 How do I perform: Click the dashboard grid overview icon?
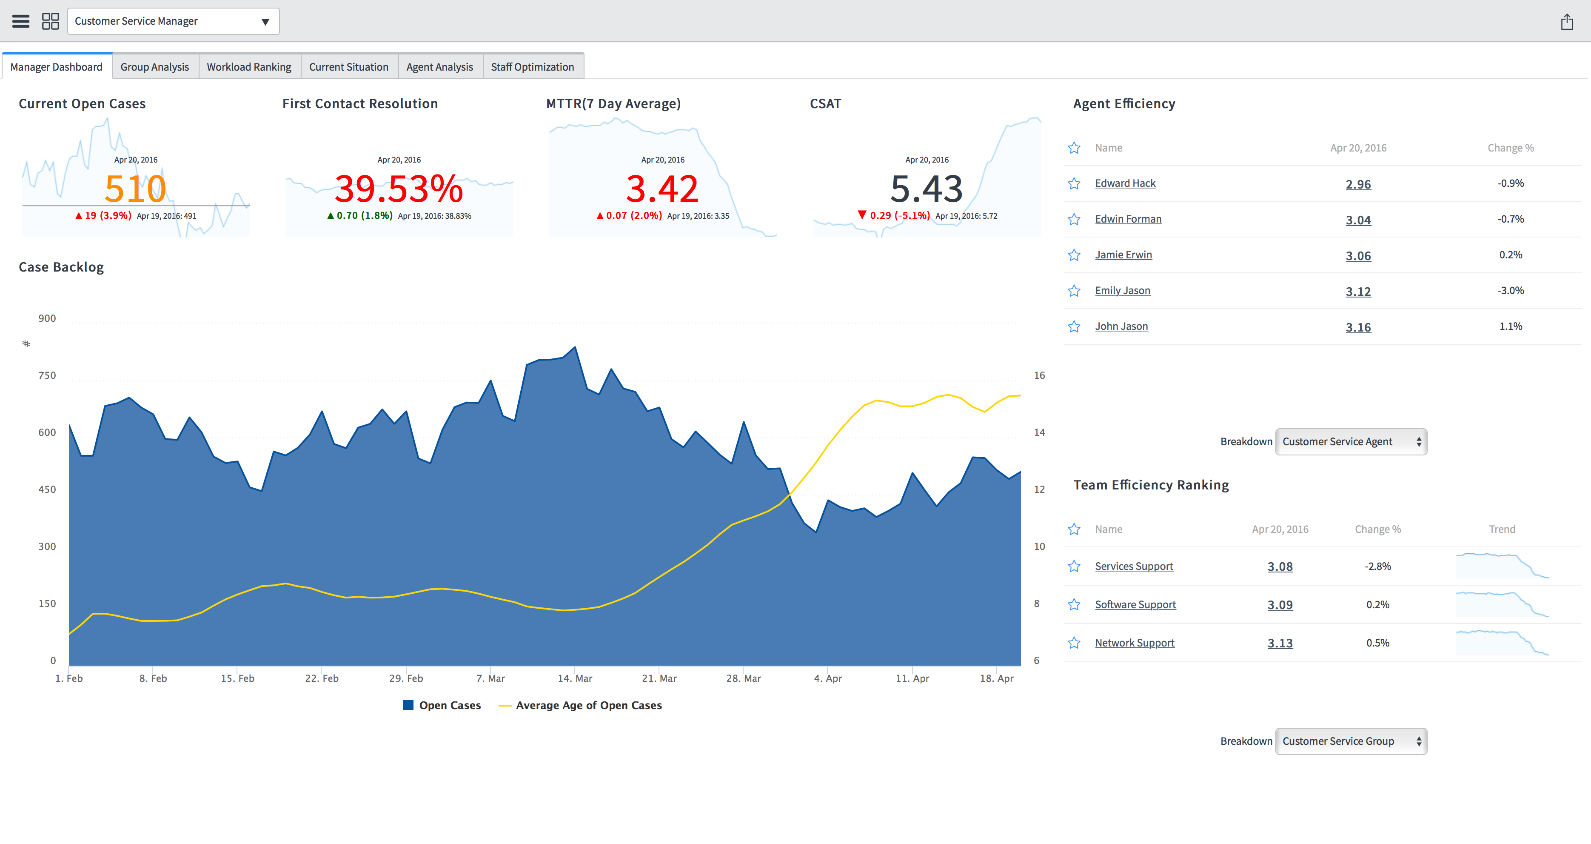[50, 22]
